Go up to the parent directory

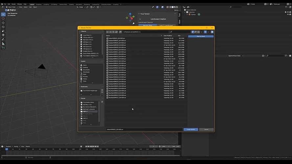(x=113, y=32)
